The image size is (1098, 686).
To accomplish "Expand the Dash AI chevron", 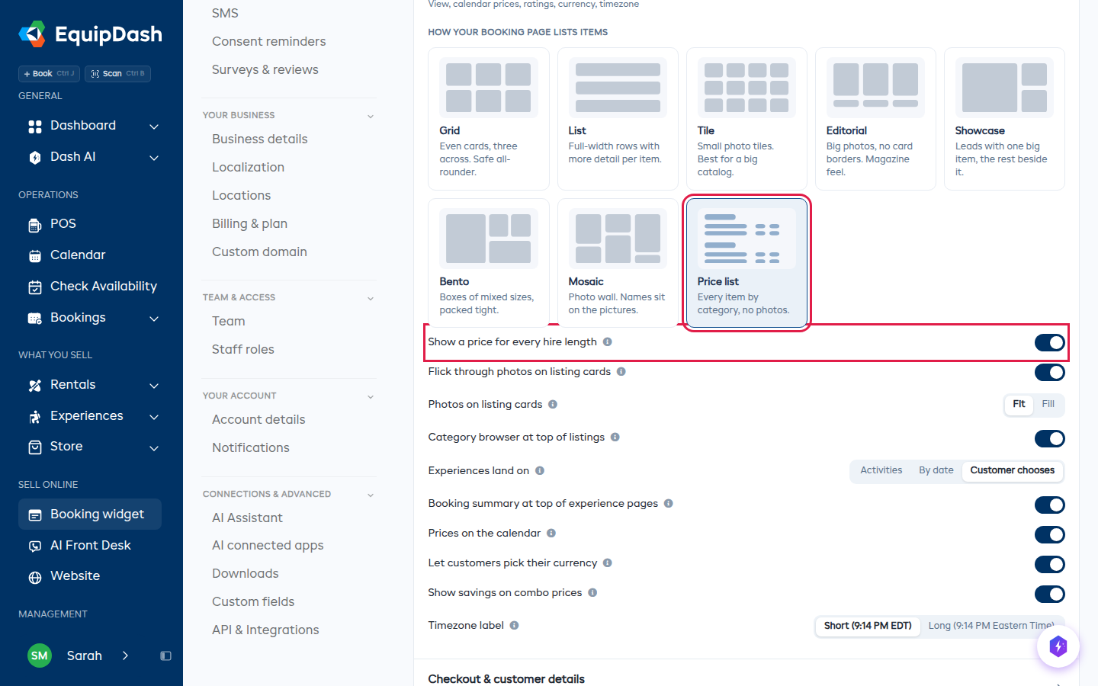I will [x=154, y=158].
